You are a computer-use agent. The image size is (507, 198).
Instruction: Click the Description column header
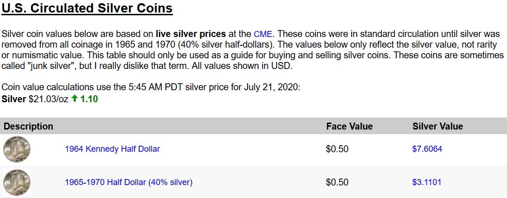[28, 126]
